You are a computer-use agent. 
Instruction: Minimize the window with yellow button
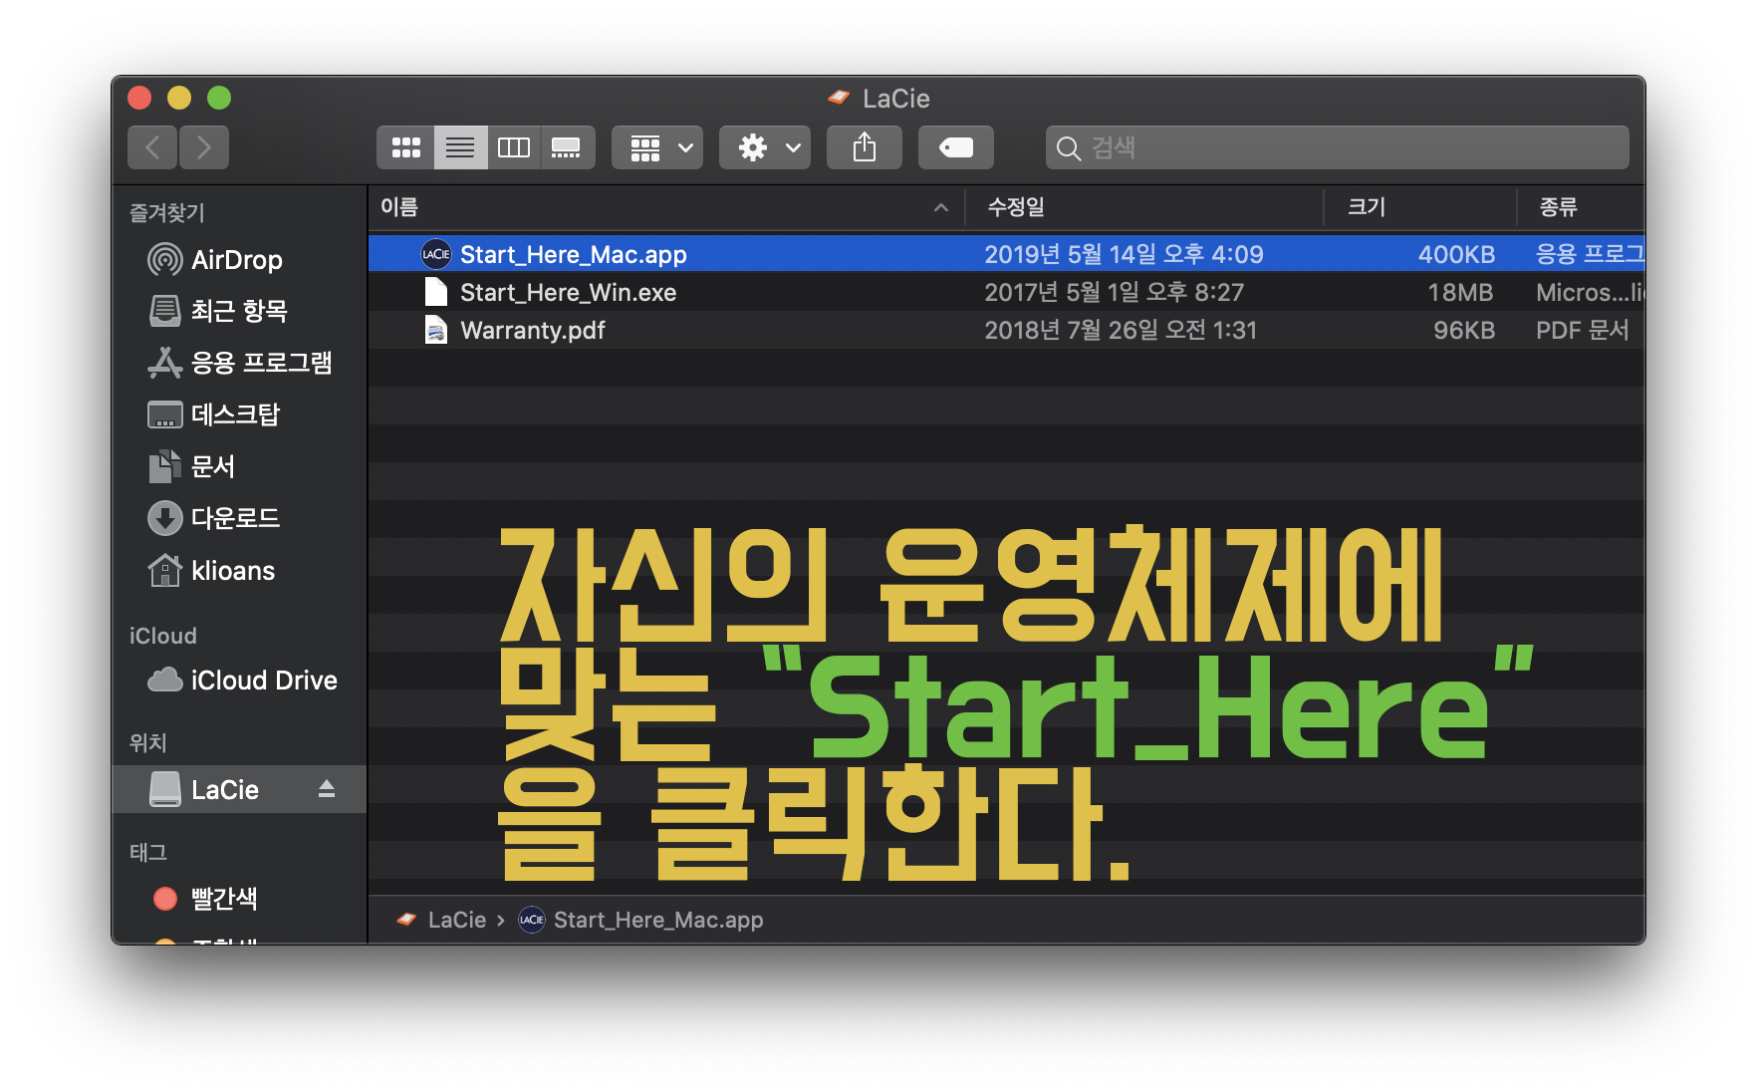(179, 98)
